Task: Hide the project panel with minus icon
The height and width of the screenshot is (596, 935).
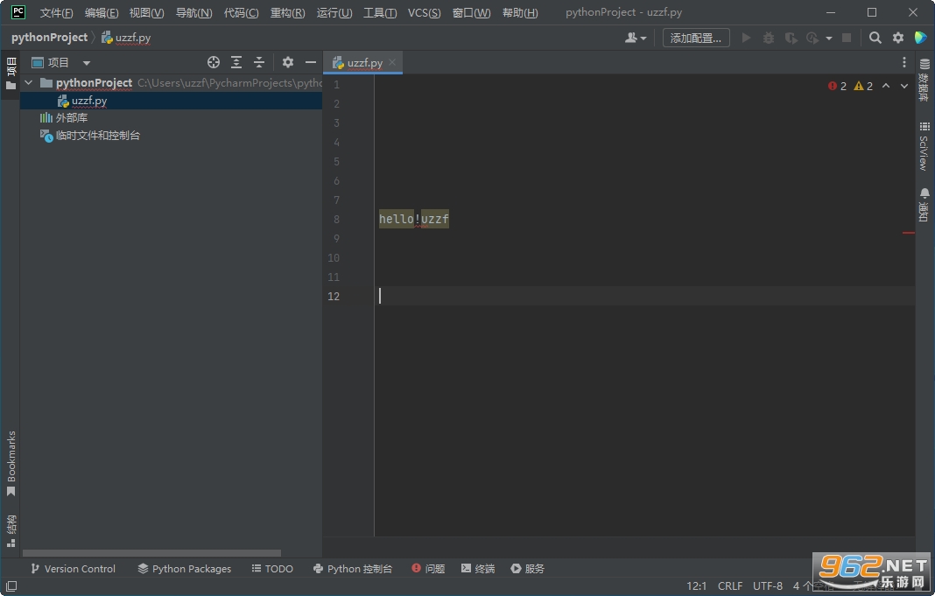Action: click(311, 62)
